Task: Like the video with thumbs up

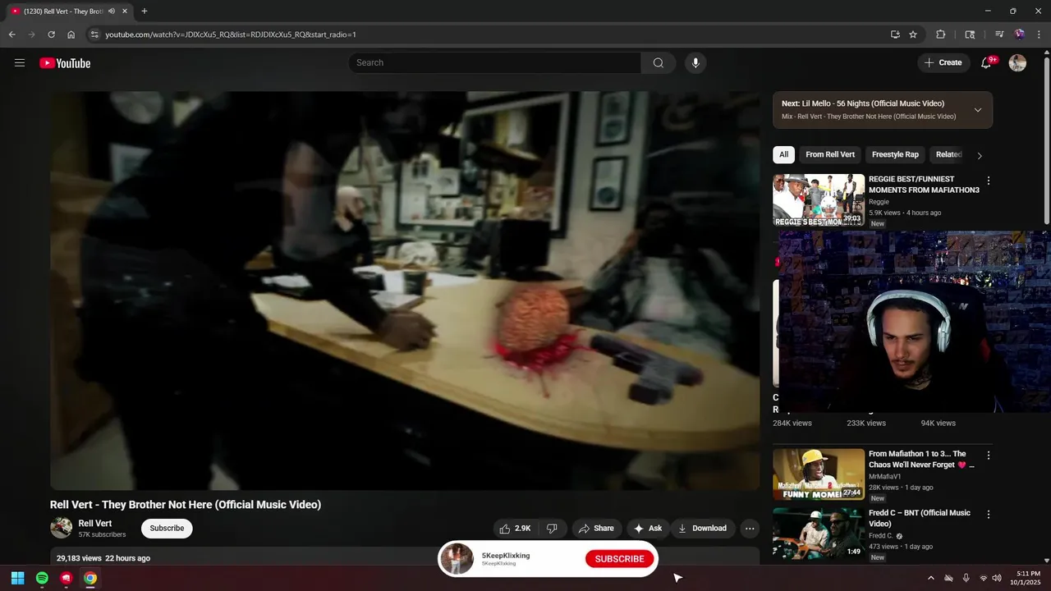Action: click(x=515, y=529)
